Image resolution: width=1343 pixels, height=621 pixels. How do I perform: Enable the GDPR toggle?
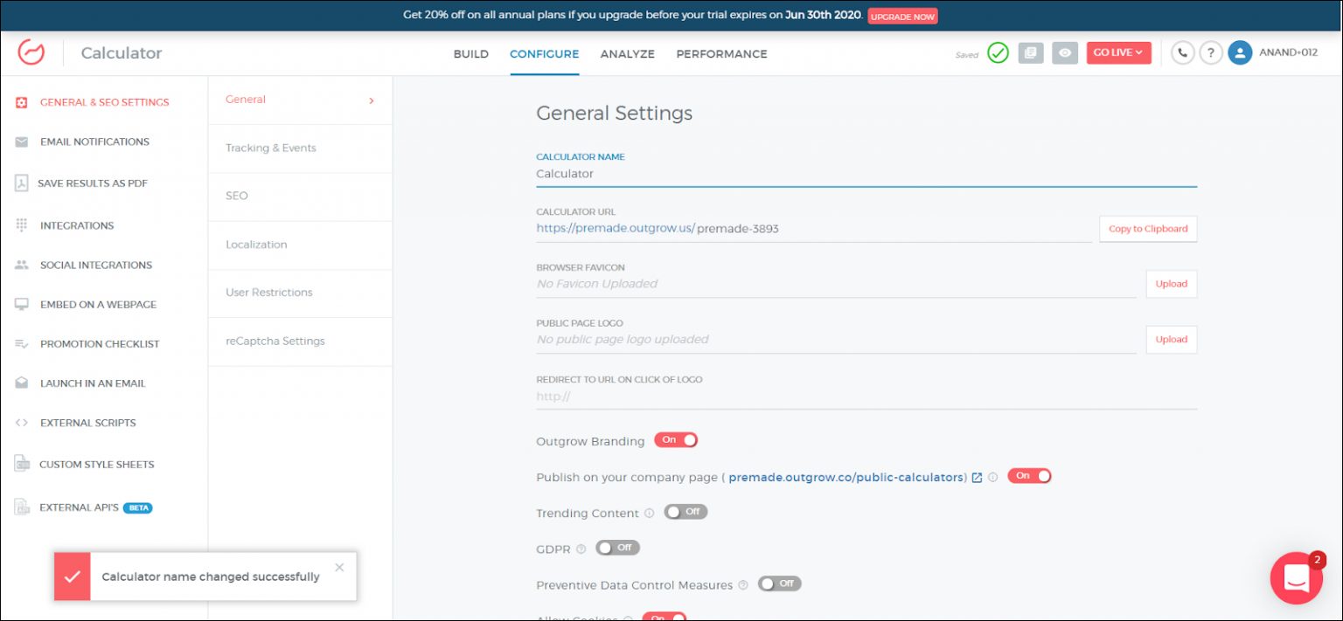point(617,548)
